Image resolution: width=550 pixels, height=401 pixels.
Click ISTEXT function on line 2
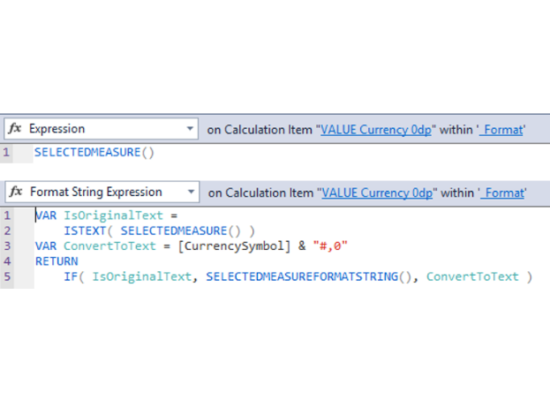pos(85,231)
